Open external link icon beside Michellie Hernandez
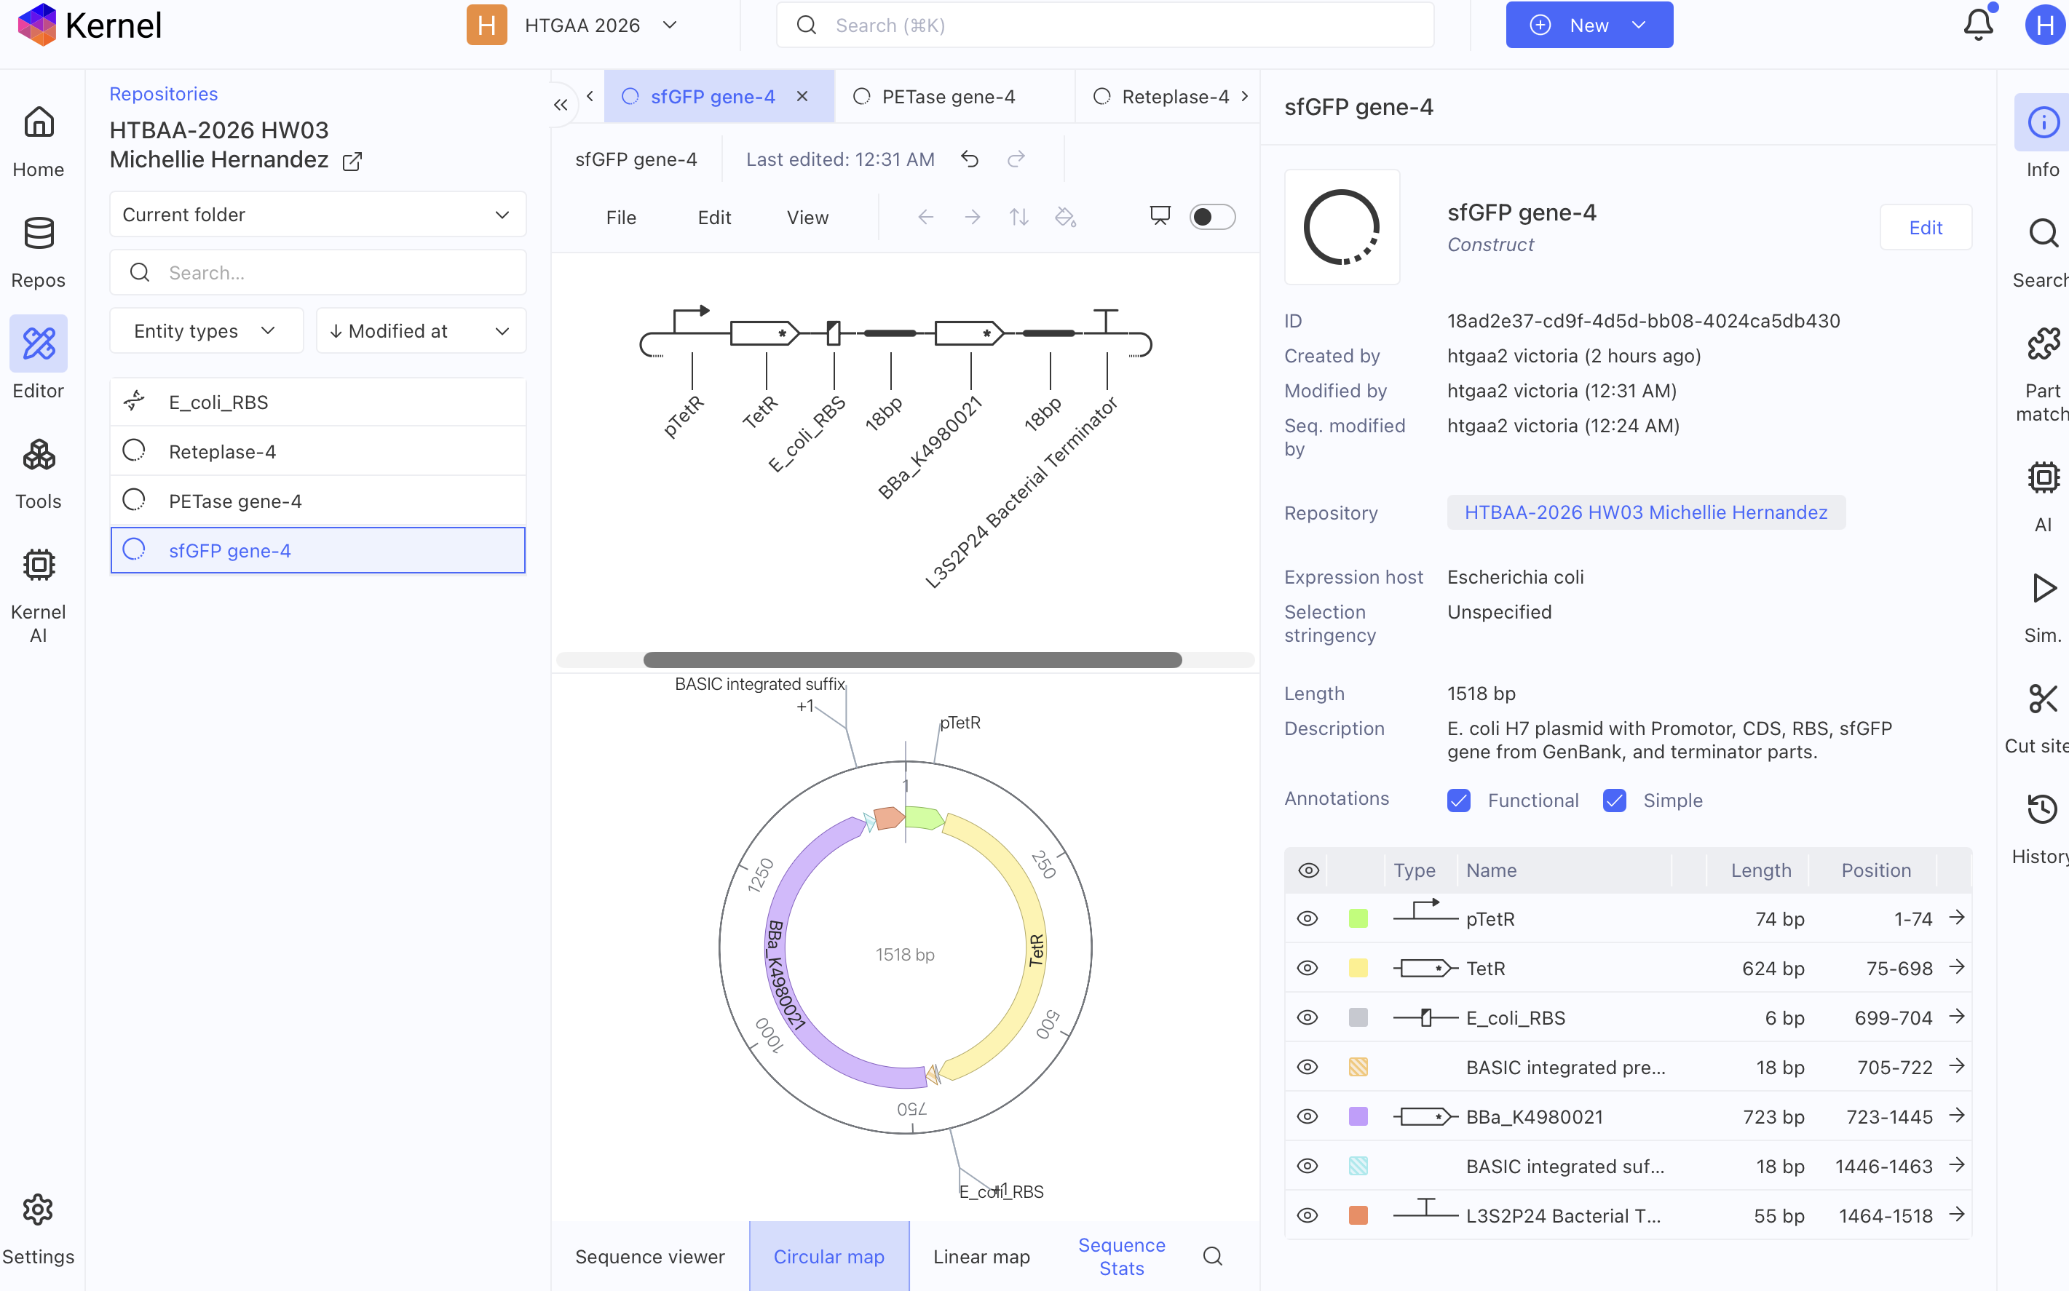This screenshot has height=1291, width=2069. tap(352, 162)
